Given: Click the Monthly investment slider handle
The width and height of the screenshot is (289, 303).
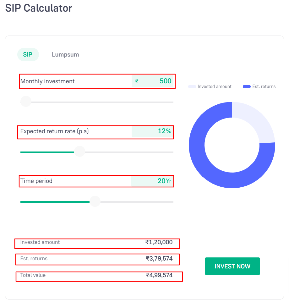Looking at the screenshot, I should point(26,102).
